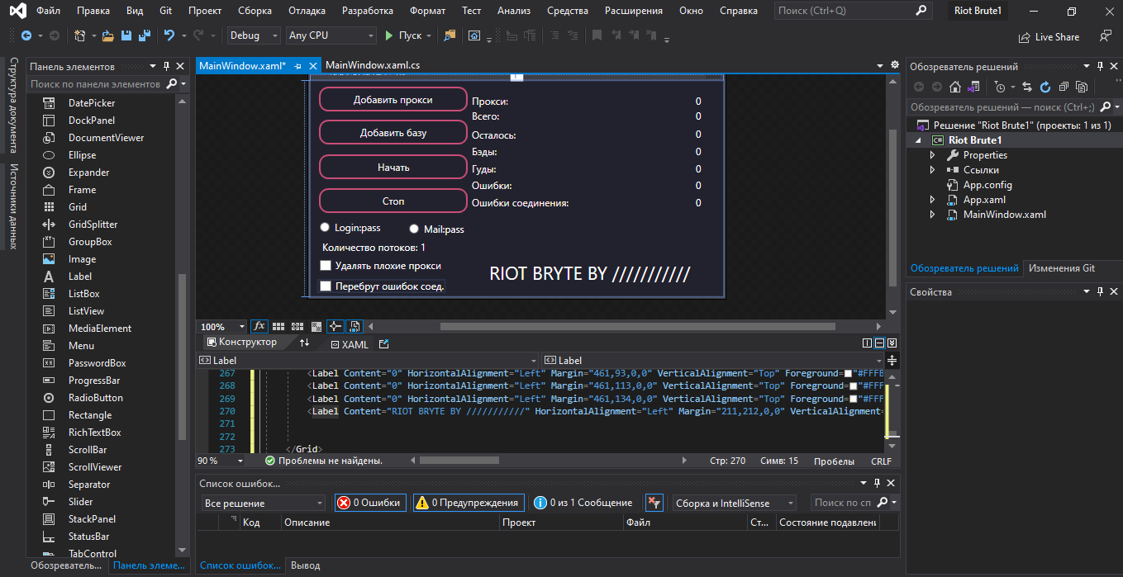Open the Any CPU platform dropdown
Viewport: 1123px width, 577px height.
coord(331,36)
